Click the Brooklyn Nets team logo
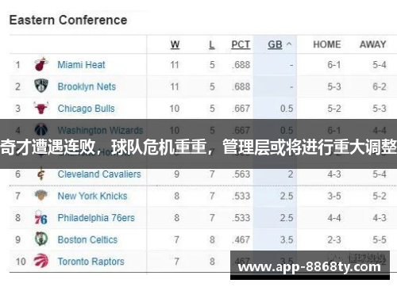397x287 pixels. [x=41, y=86]
